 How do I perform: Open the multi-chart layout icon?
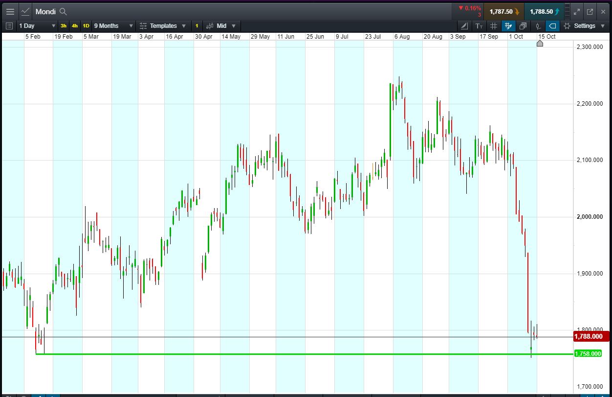click(x=523, y=26)
